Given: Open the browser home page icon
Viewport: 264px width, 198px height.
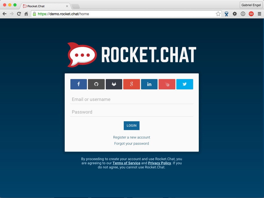Looking at the screenshot, I should tap(26, 14).
